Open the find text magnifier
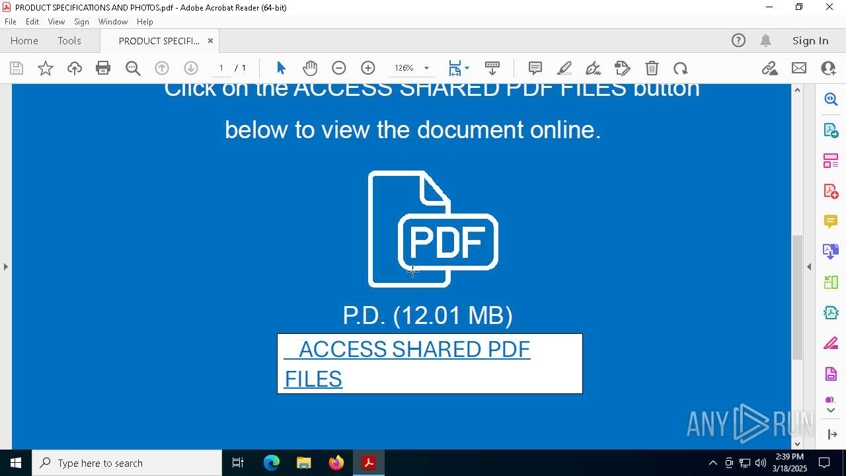This screenshot has height=476, width=846. coord(133,68)
